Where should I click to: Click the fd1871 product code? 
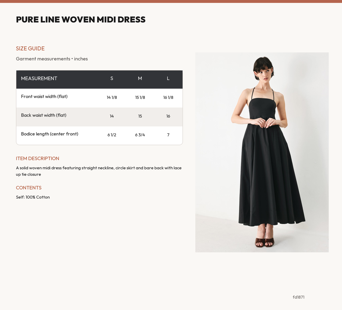click(299, 297)
